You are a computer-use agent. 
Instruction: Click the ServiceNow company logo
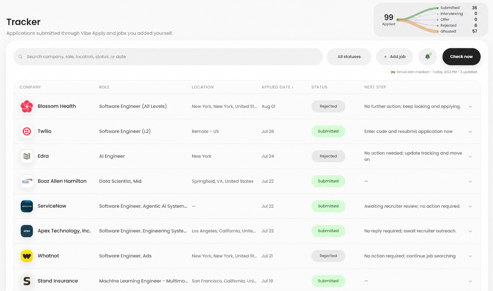click(x=27, y=206)
